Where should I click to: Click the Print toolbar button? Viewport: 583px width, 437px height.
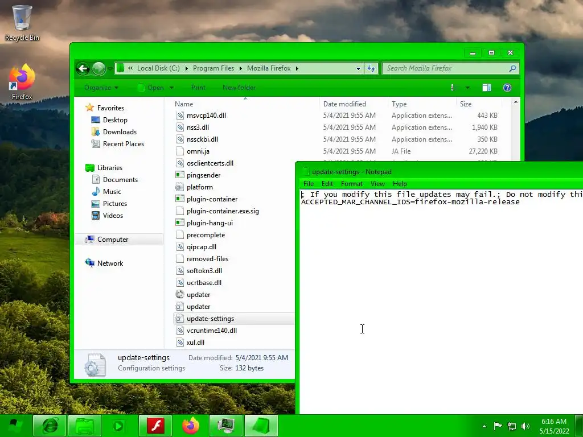[198, 88]
